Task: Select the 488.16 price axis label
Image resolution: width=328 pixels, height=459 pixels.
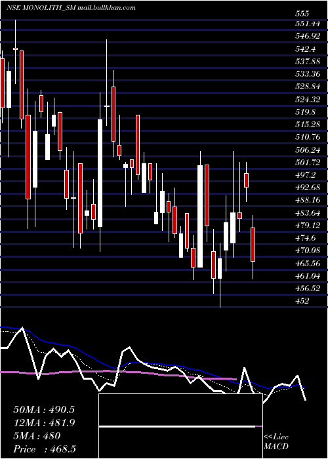Action: coord(307,201)
